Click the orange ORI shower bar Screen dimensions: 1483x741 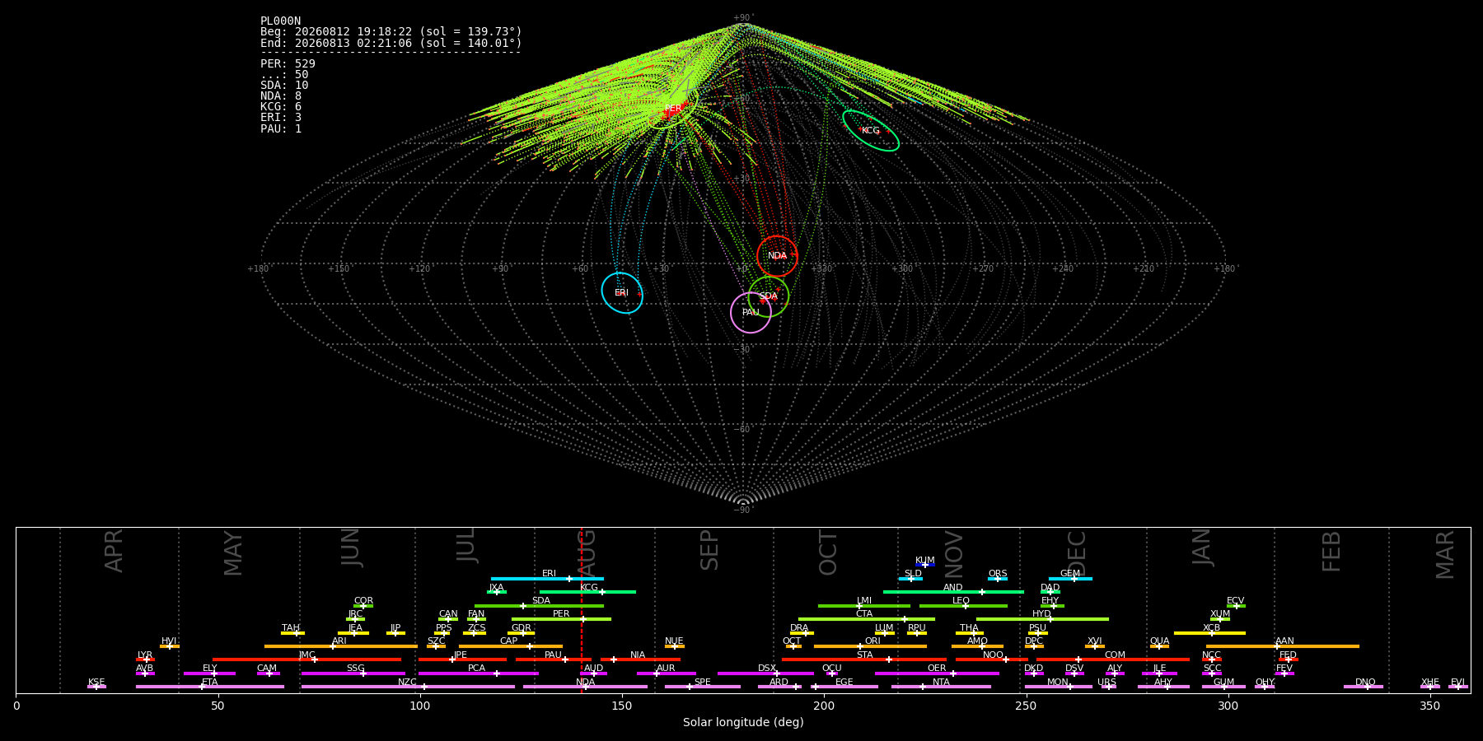[870, 646]
